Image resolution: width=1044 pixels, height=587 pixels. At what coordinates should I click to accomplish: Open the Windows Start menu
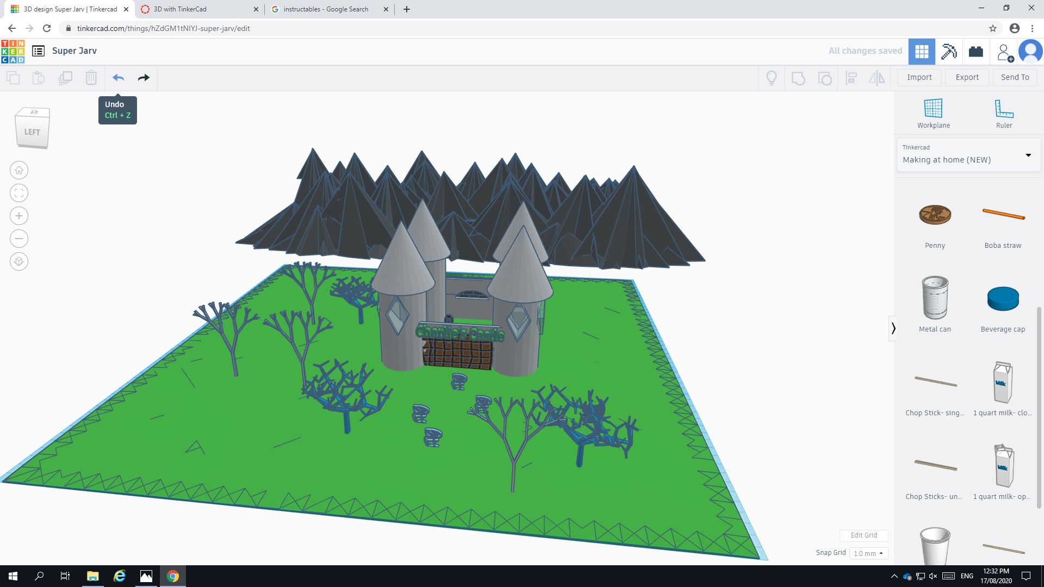[13, 576]
